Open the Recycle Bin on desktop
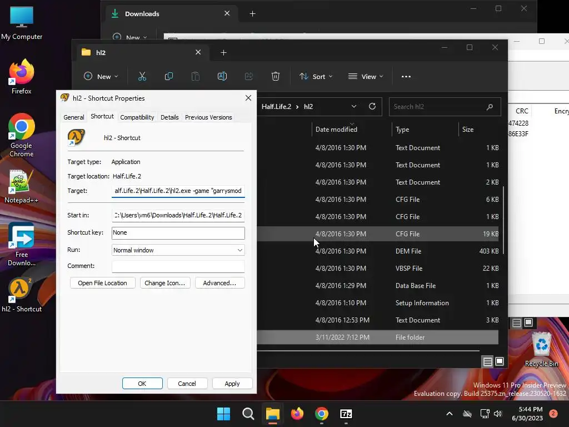Image resolution: width=569 pixels, height=427 pixels. (541, 349)
